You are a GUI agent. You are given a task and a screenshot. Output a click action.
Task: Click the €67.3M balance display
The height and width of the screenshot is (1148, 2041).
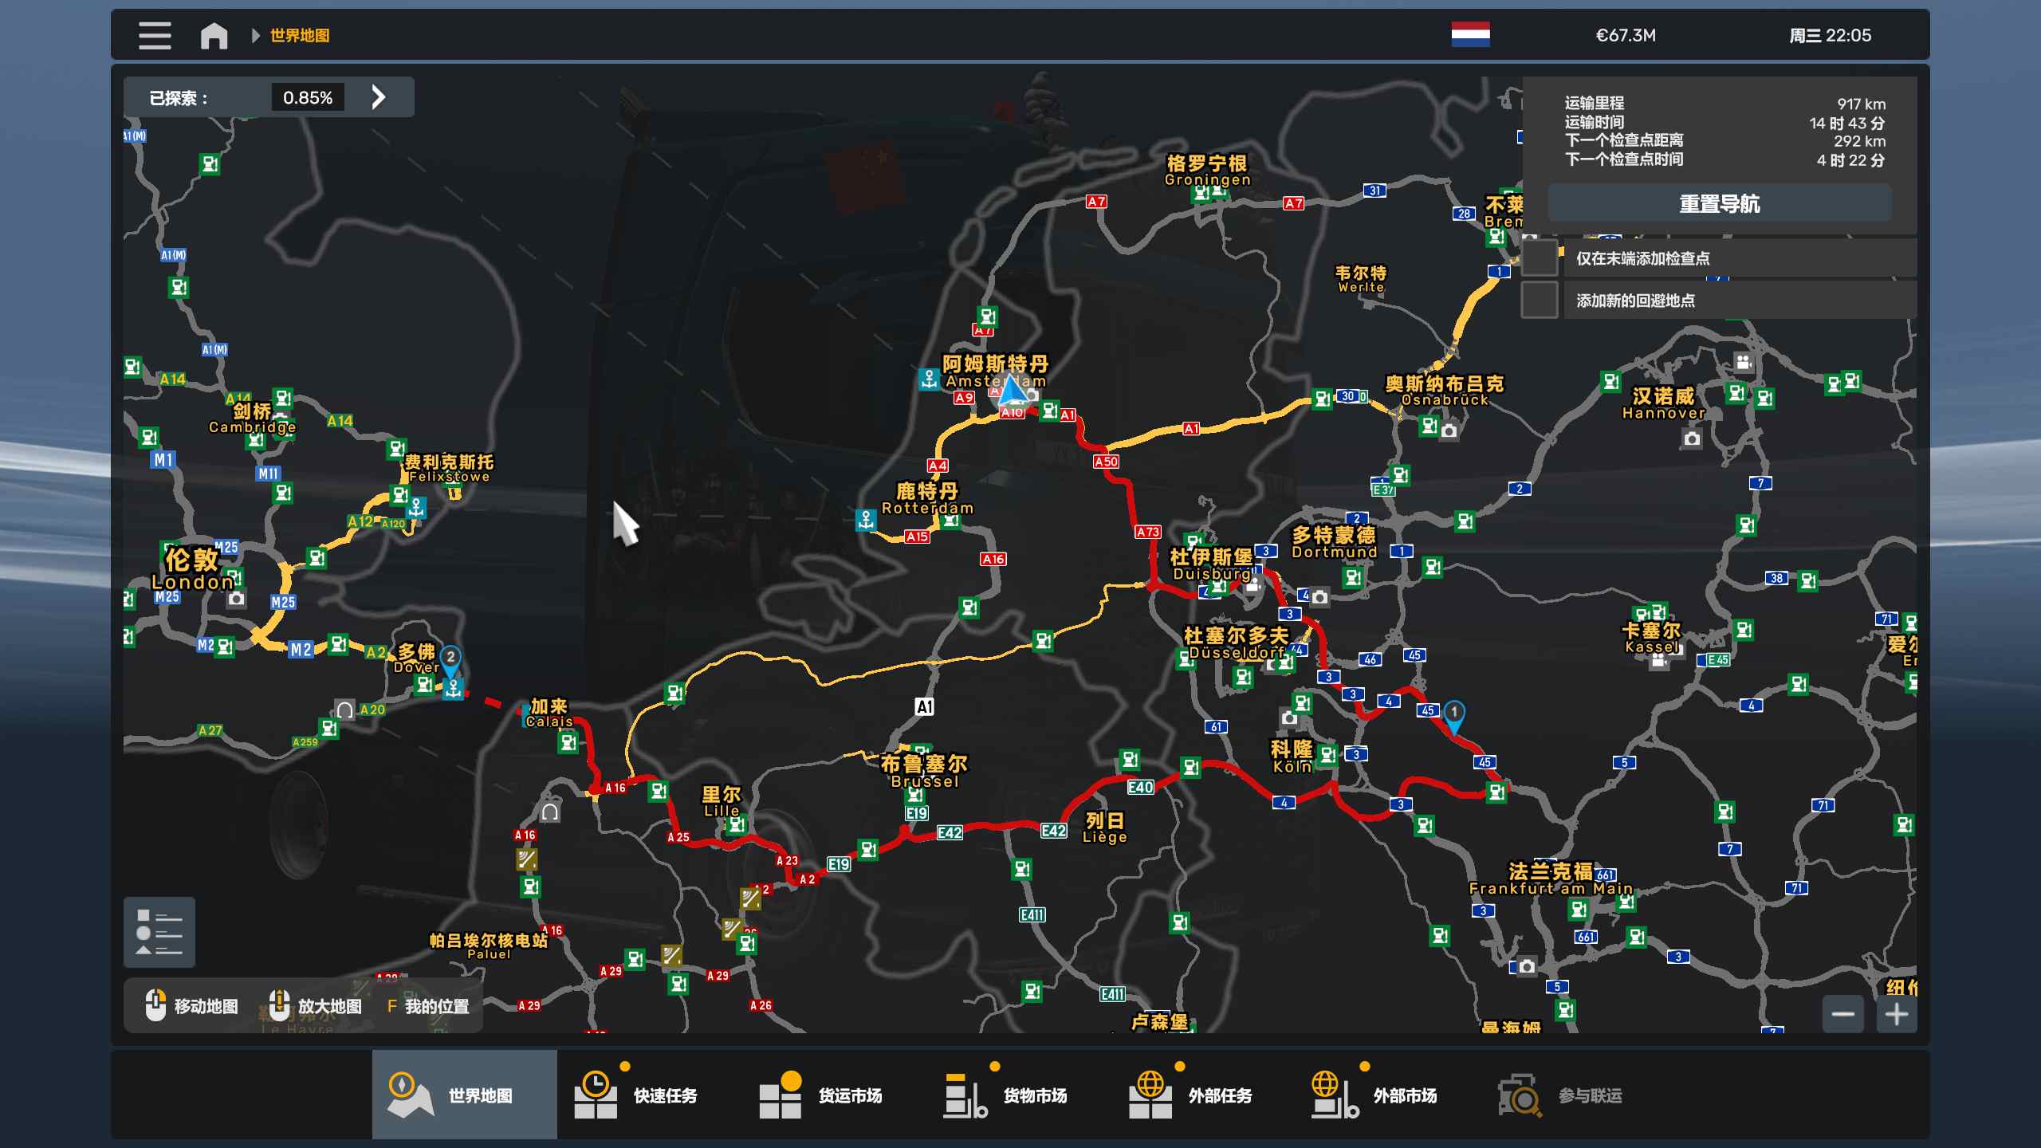click(x=1626, y=35)
